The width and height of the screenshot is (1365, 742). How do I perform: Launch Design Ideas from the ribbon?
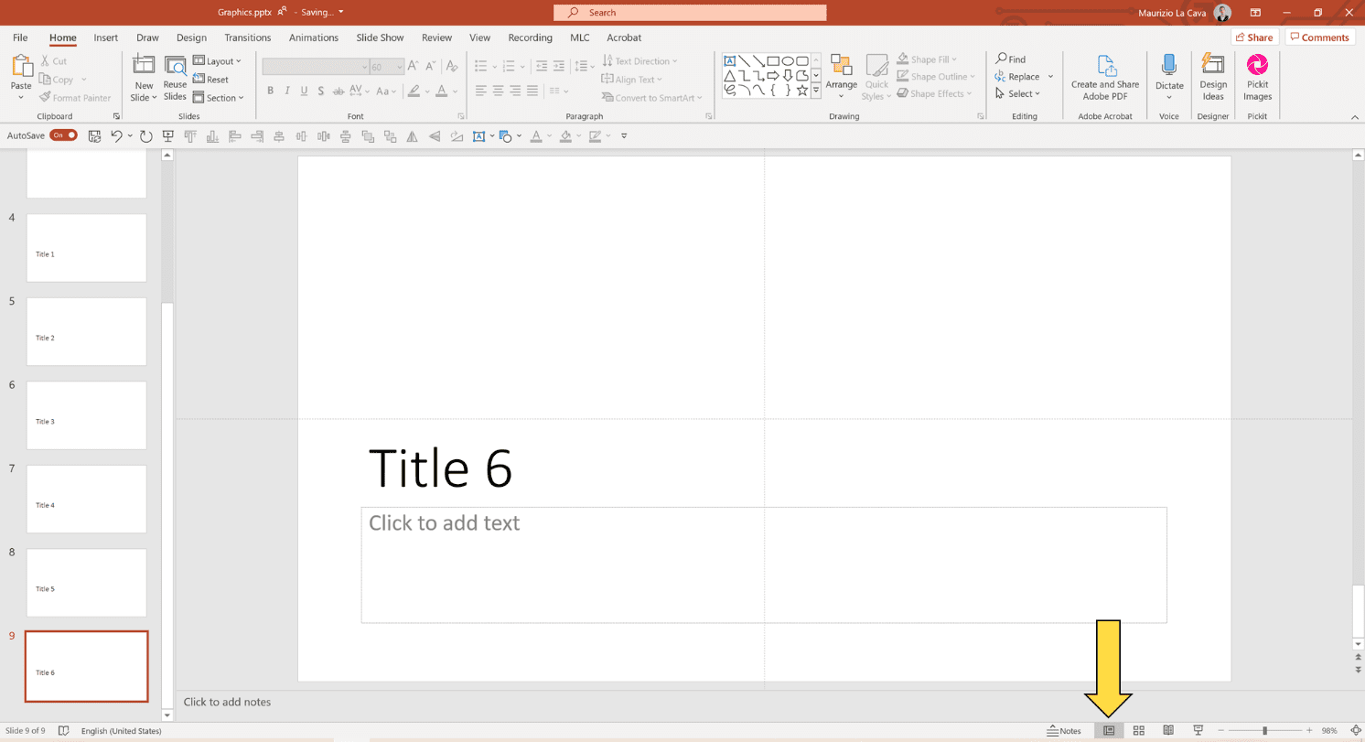tap(1213, 77)
